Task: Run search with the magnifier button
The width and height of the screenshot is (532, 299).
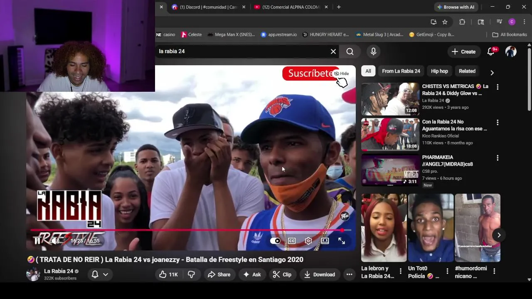Action: (350, 51)
